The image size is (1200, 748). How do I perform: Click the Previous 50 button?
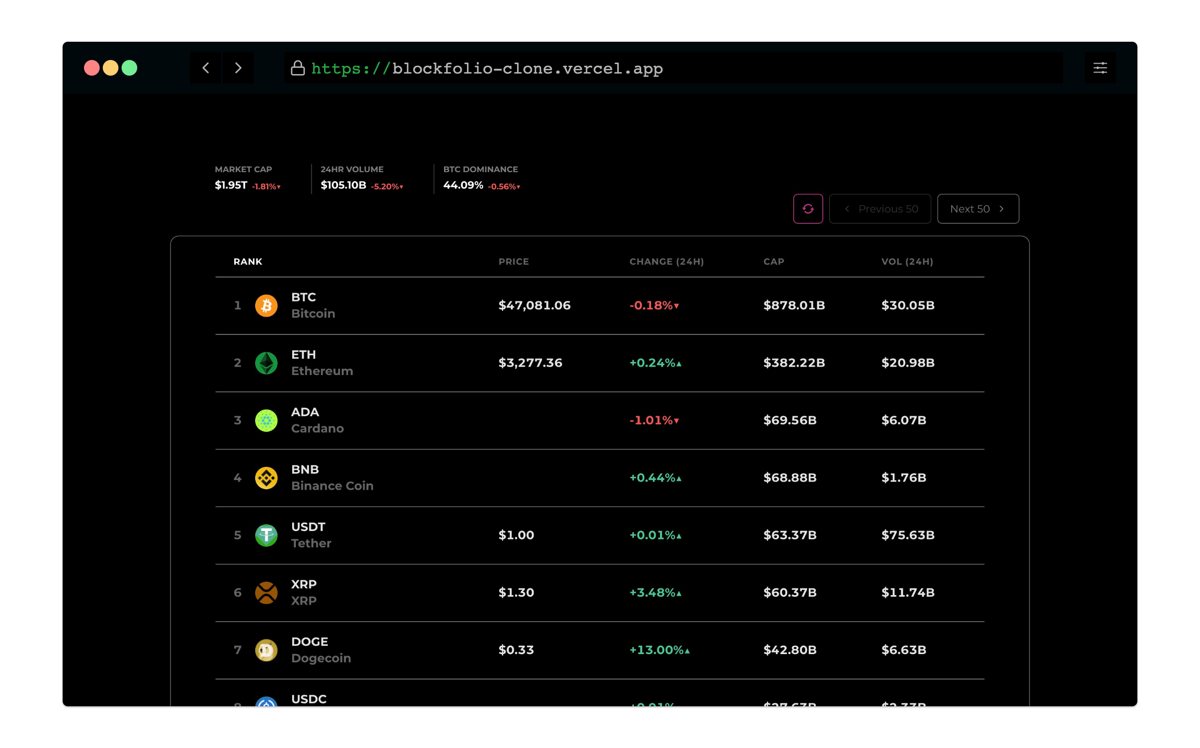(880, 209)
